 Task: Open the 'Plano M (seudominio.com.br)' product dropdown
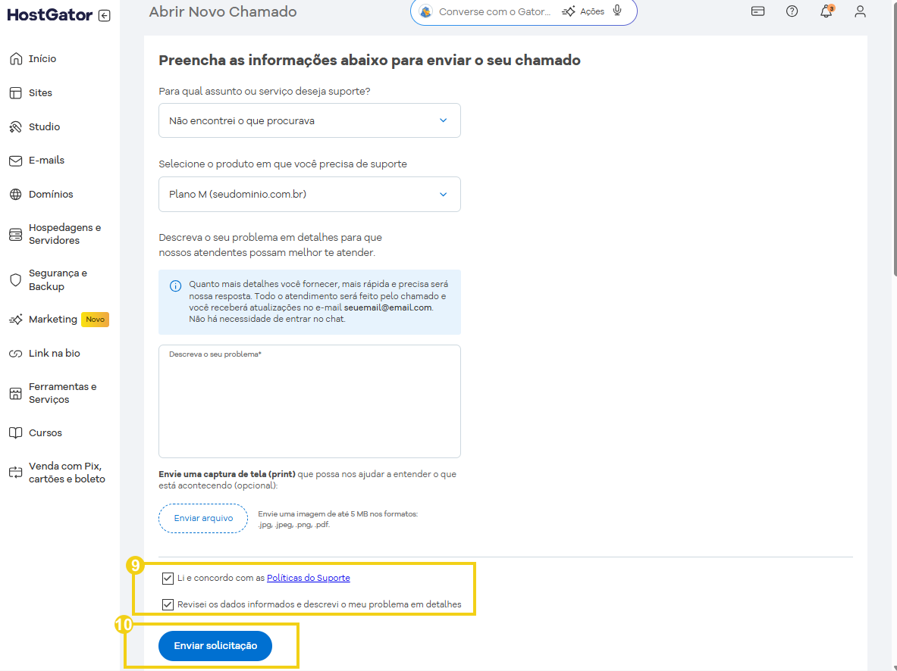click(309, 195)
